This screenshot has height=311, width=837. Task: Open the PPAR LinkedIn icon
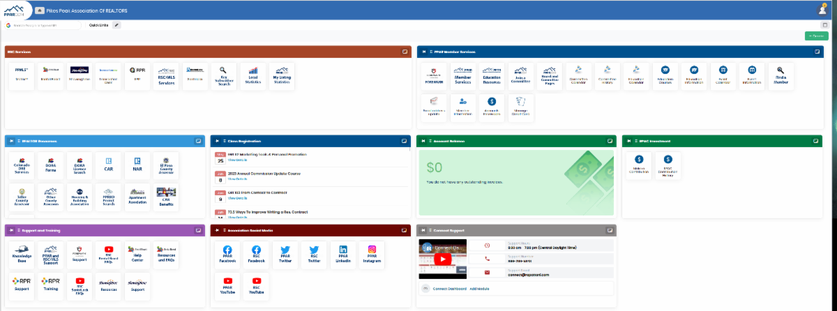(343, 255)
